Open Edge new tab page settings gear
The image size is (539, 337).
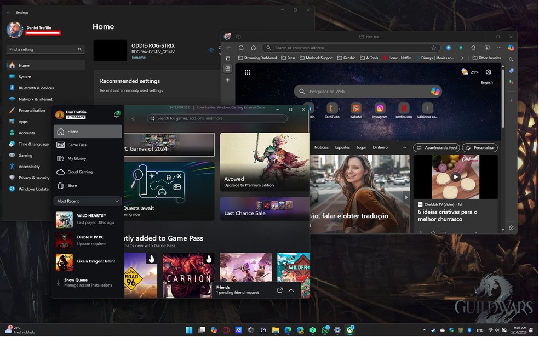tap(489, 72)
